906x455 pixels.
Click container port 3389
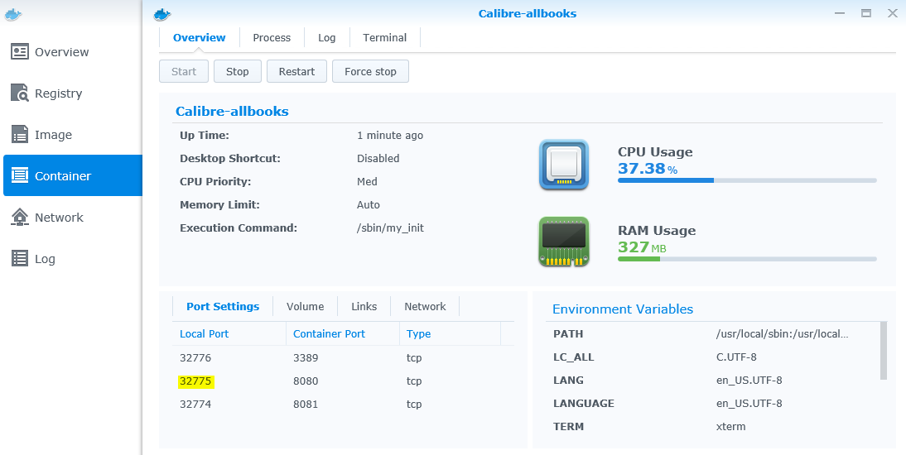pos(306,358)
